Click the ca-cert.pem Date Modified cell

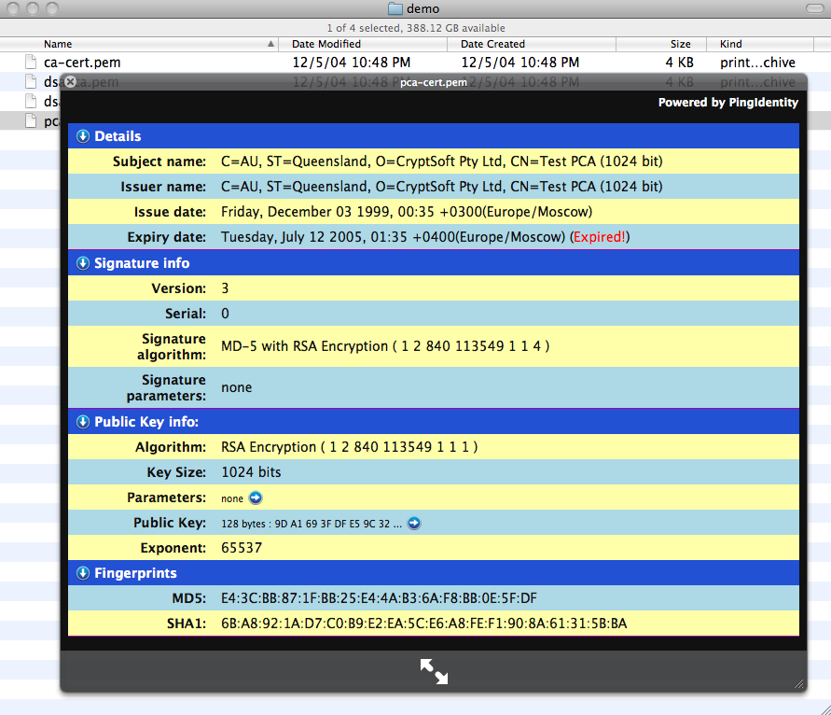[x=352, y=63]
